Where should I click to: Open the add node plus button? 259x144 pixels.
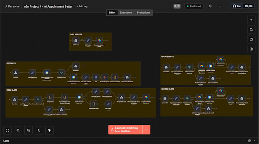[x=251, y=20]
